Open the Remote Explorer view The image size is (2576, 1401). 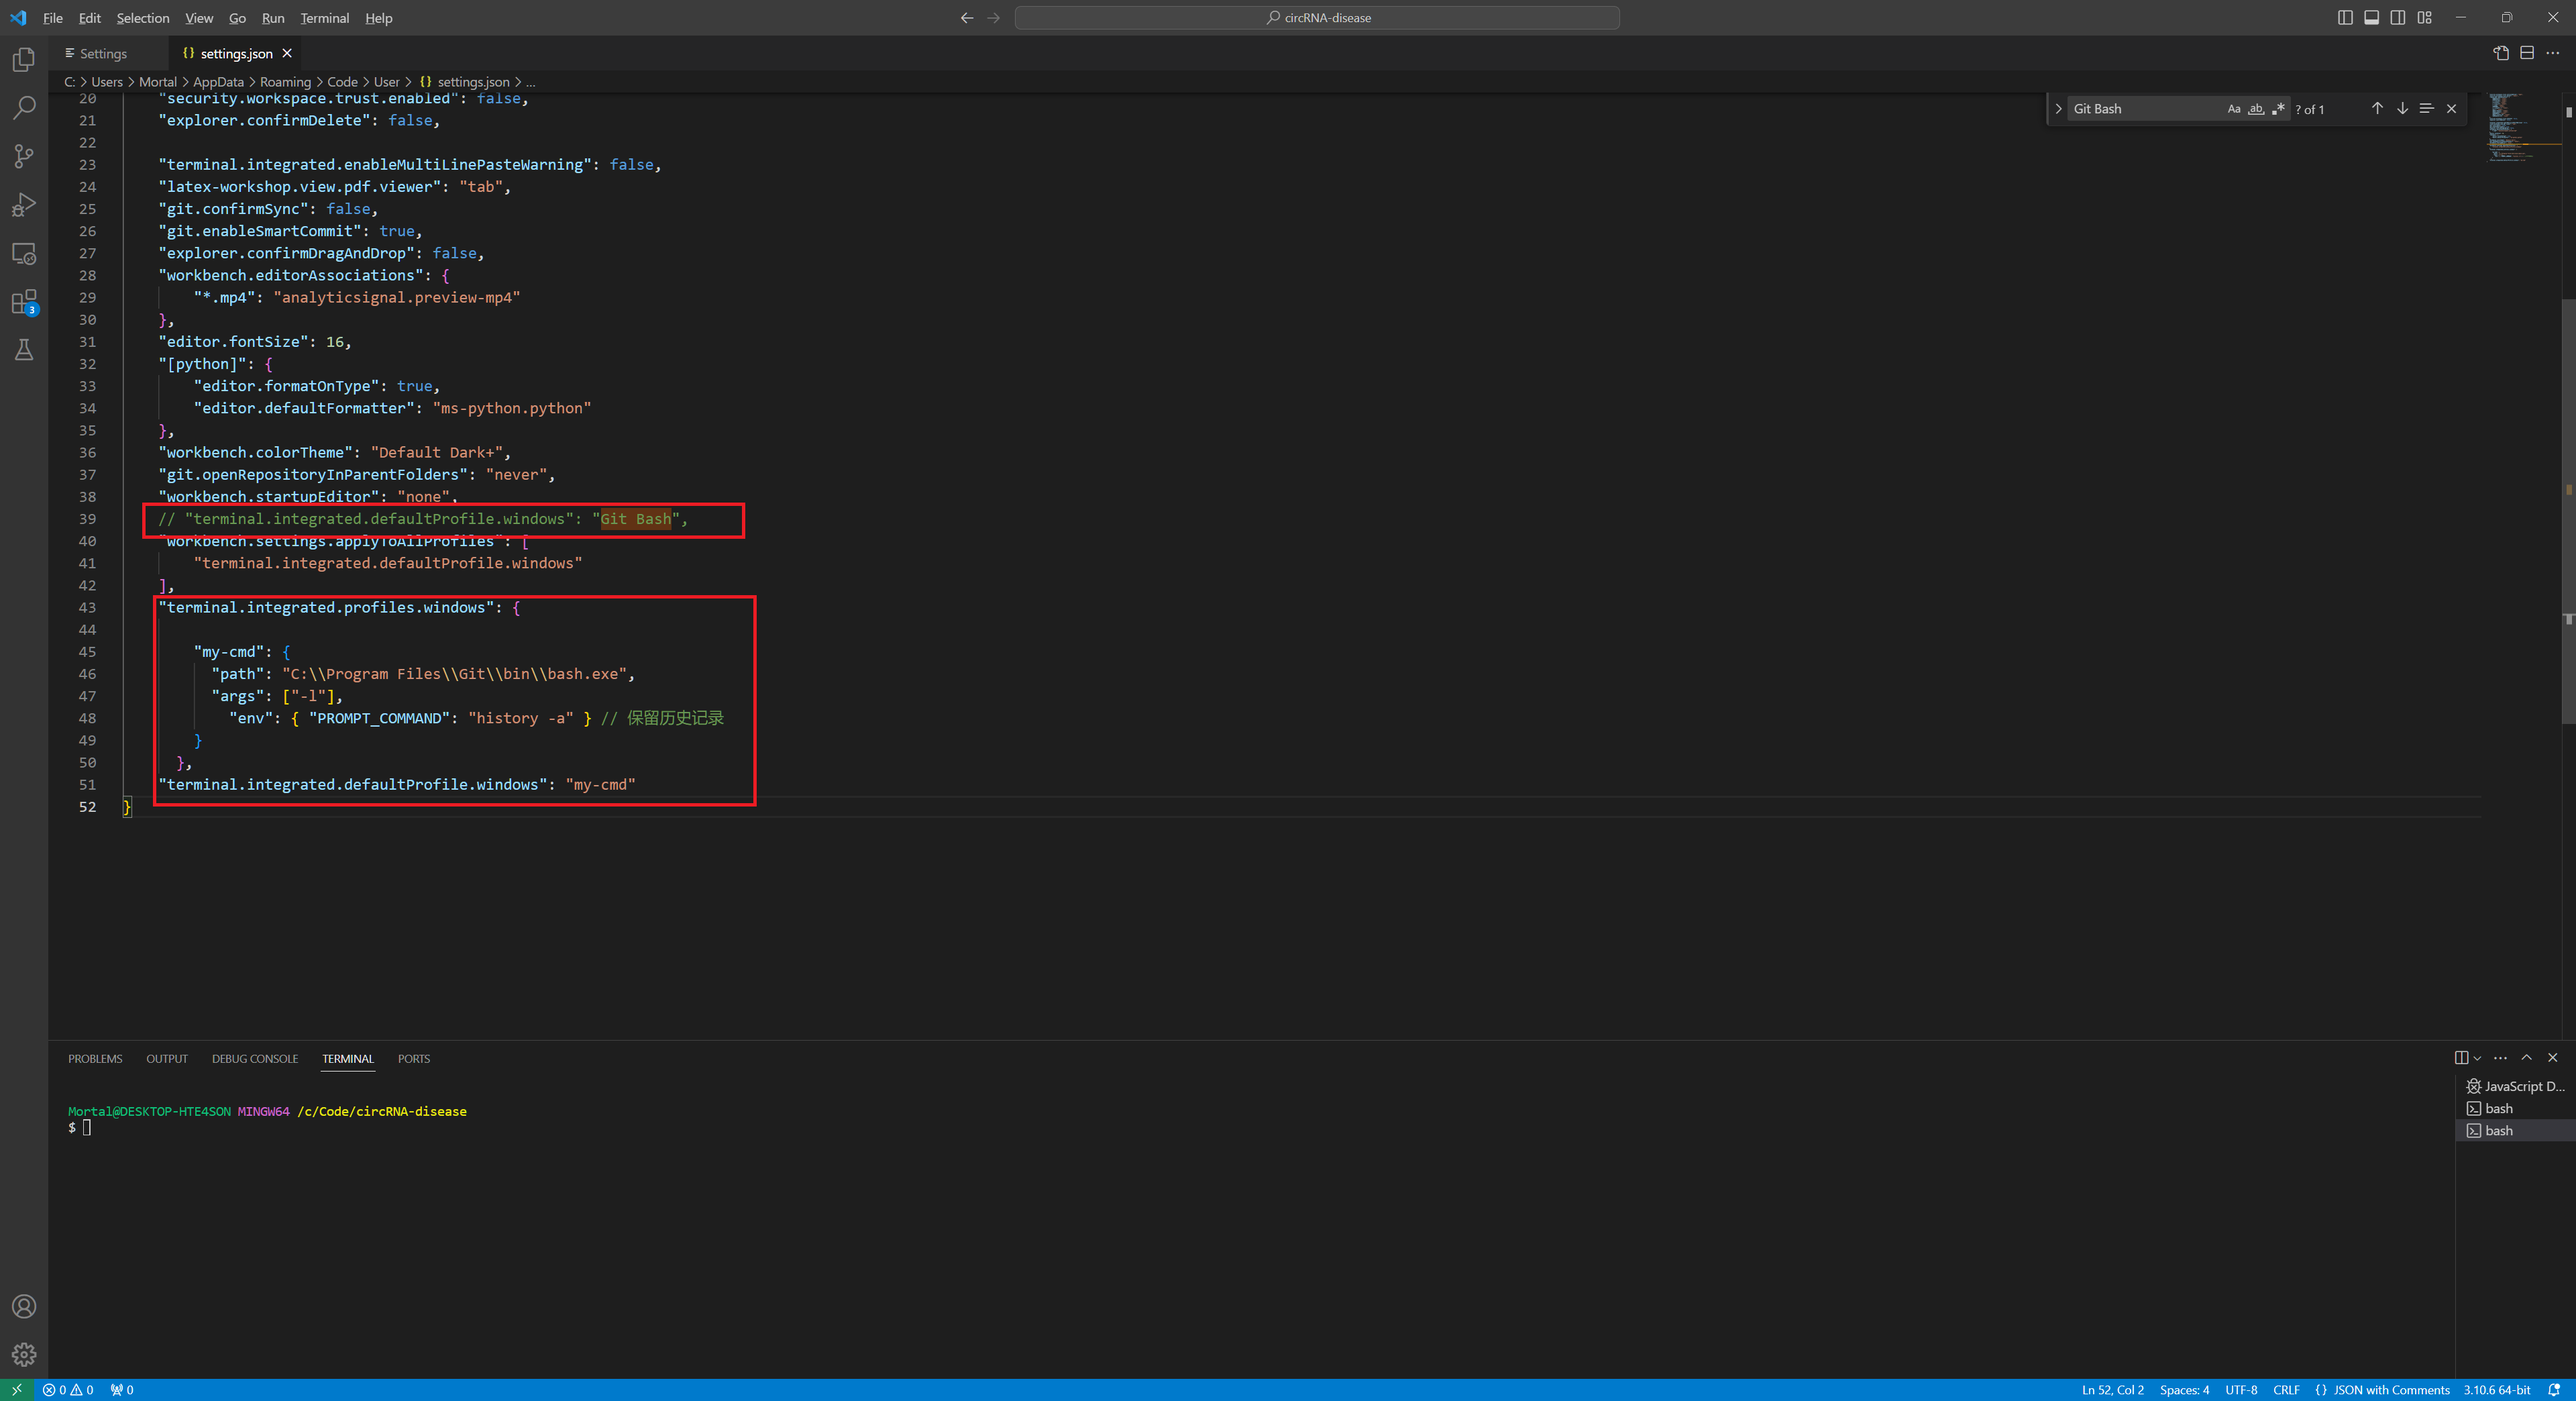24,254
